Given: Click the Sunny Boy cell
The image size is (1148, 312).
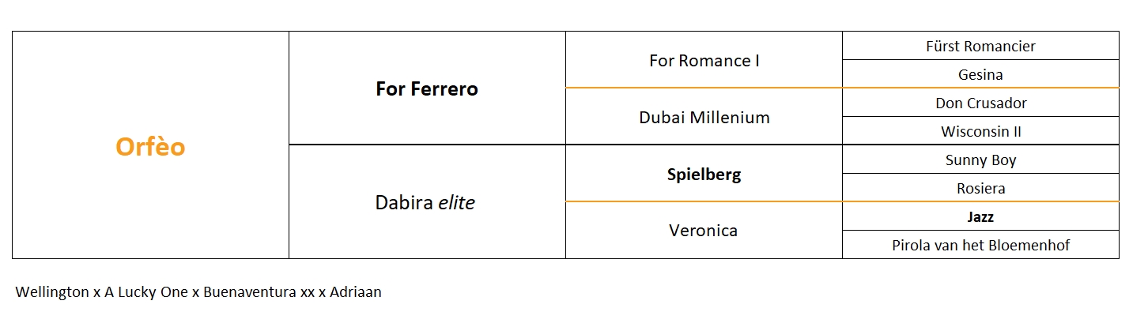Looking at the screenshot, I should point(980,160).
